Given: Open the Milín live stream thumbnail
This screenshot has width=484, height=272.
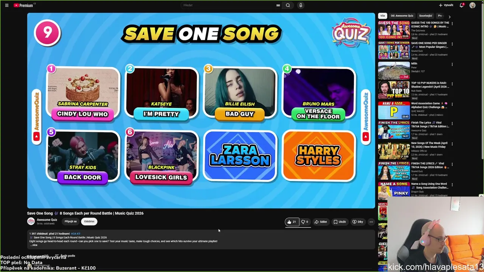Looking at the screenshot, I should [x=394, y=71].
